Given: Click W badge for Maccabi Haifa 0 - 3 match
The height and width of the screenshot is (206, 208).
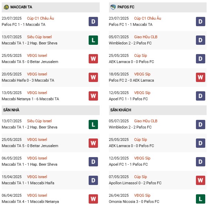Looking at the screenshot, I should 93,77.
